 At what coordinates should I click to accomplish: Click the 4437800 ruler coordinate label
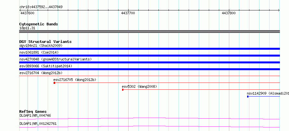point(229,13)
